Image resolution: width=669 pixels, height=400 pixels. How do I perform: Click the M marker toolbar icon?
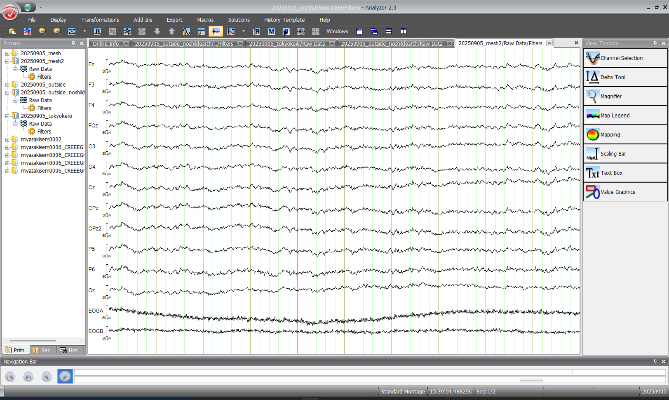[271, 31]
